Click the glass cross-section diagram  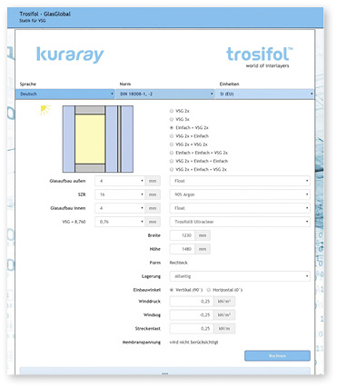pyautogui.click(x=98, y=139)
